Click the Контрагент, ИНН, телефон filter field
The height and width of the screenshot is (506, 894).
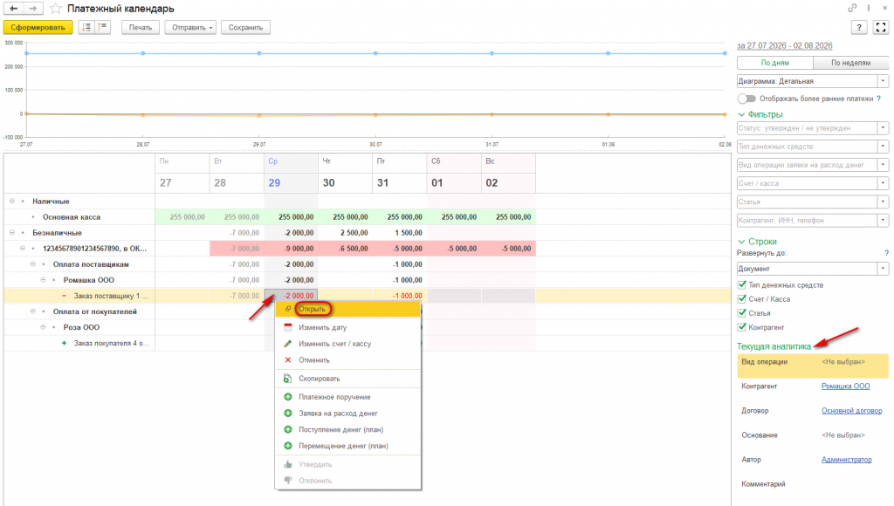[807, 221]
